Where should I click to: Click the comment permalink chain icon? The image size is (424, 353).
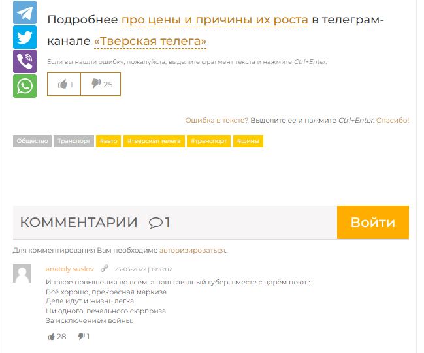(x=105, y=268)
